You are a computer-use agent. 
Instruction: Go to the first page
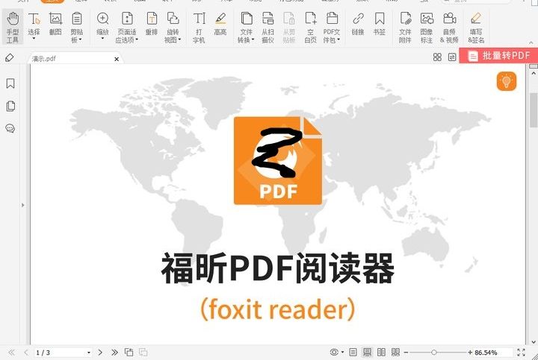click(x=11, y=352)
